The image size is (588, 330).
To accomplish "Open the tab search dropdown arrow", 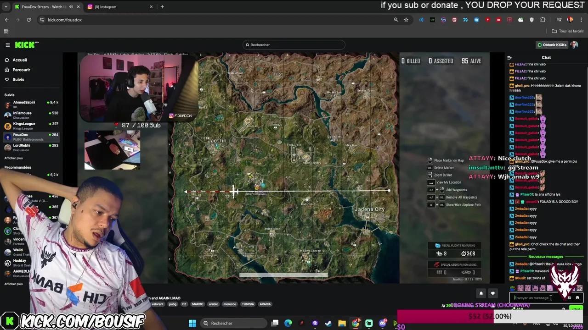I will (6, 7).
